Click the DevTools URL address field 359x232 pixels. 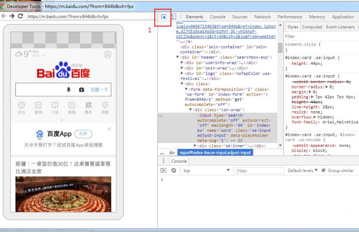pos(90,16)
